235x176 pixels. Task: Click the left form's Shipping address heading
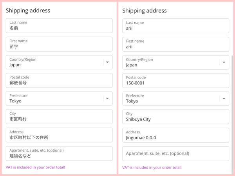(28, 11)
